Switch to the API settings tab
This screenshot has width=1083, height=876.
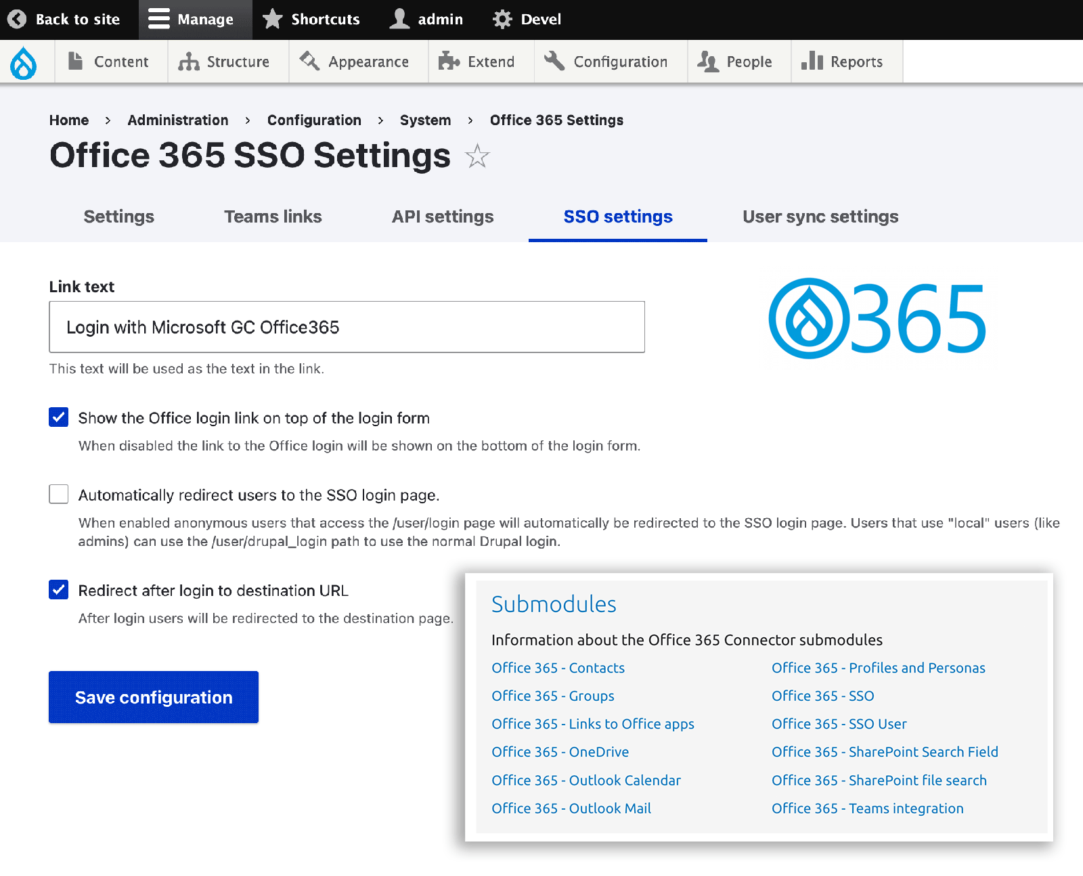[x=443, y=216]
